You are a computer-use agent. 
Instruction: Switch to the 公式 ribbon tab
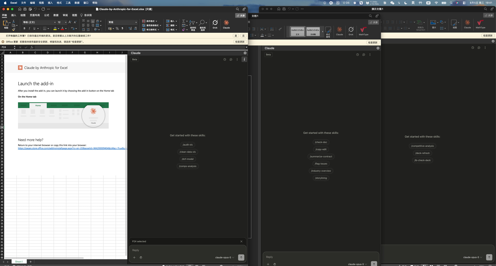(47, 15)
